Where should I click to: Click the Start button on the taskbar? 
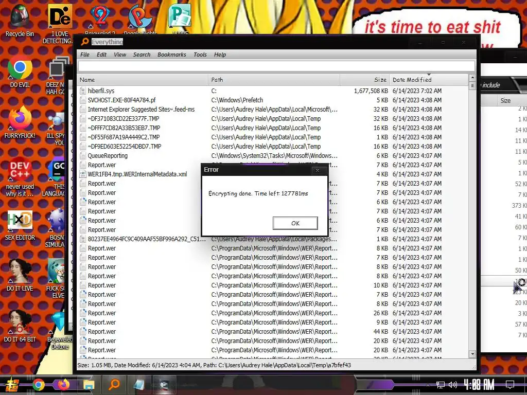point(12,385)
